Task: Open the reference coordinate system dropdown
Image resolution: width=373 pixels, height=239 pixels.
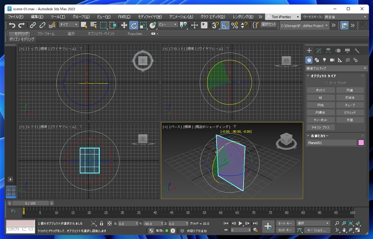Action: (x=168, y=25)
